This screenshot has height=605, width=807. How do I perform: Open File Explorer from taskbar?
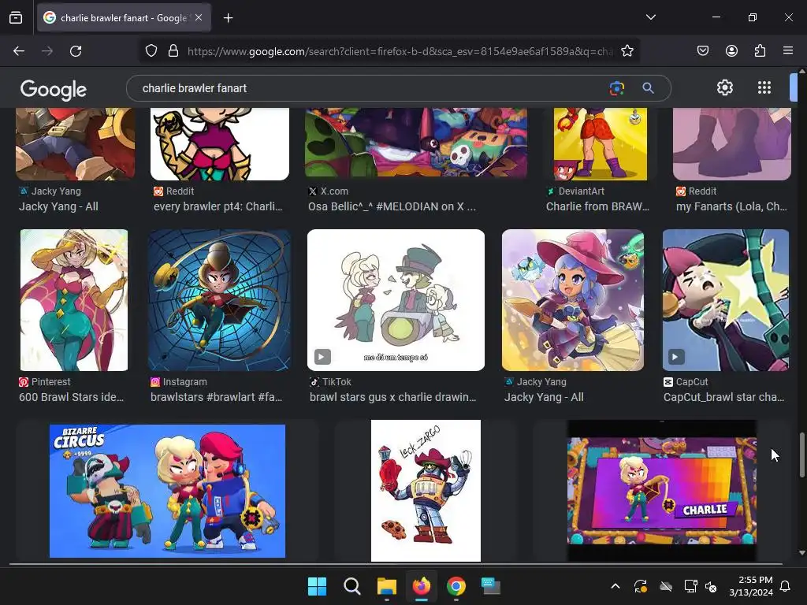pyautogui.click(x=386, y=586)
